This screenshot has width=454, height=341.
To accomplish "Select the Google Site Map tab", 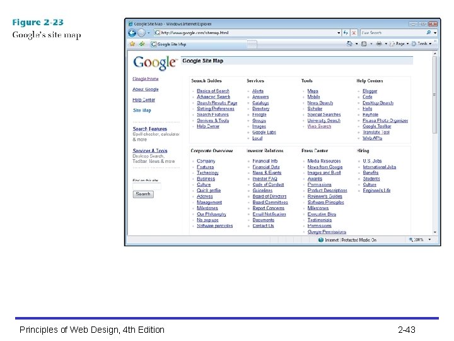I will coord(199,44).
